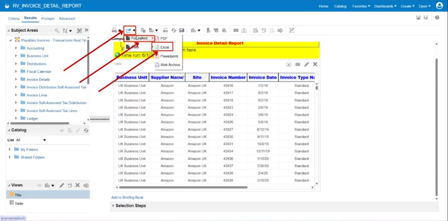Choose PDF from the export submenu
The image size is (448, 221).
164,39
